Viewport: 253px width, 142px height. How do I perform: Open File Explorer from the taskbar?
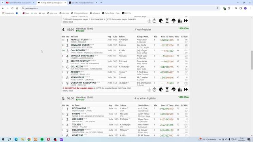(x=23, y=139)
